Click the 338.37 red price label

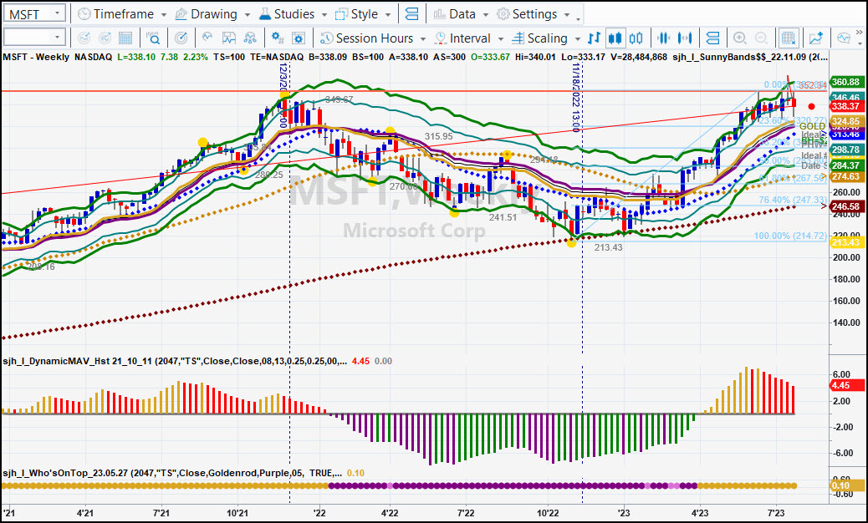[x=848, y=106]
